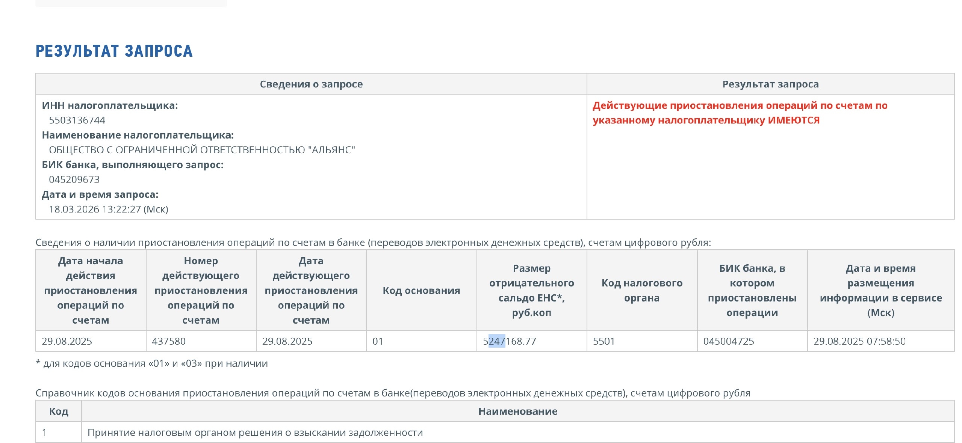Click placement timestamp 29.08.2025 07:58:50

[x=859, y=341]
